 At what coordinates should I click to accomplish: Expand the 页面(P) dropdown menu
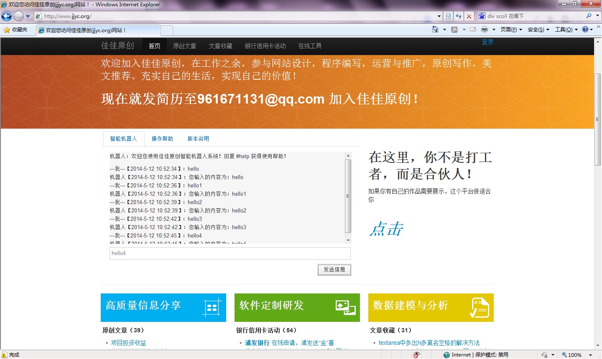(511, 30)
